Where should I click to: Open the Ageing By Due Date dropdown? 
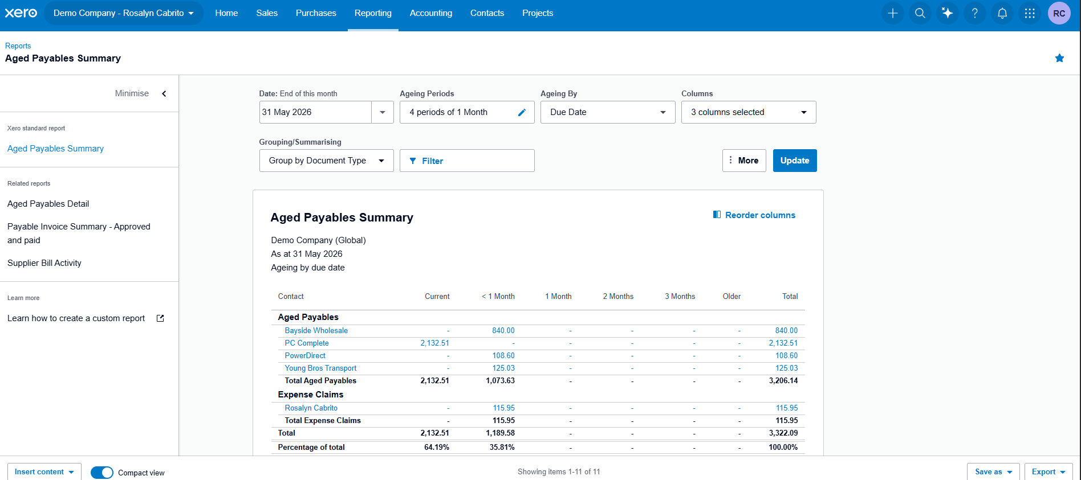(x=608, y=112)
